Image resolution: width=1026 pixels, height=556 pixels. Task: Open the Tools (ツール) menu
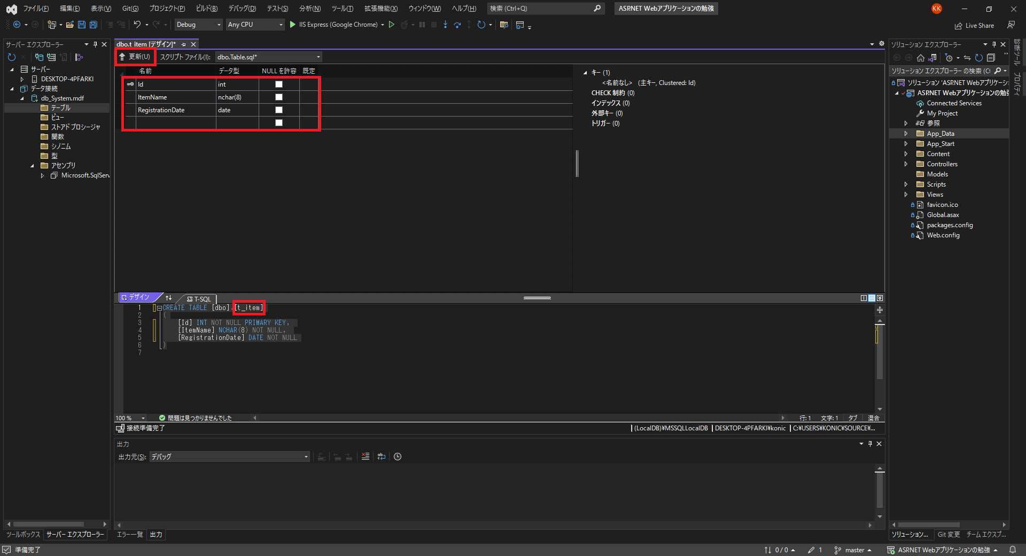click(x=343, y=9)
